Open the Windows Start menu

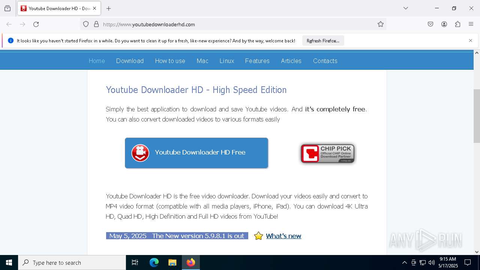point(9,262)
